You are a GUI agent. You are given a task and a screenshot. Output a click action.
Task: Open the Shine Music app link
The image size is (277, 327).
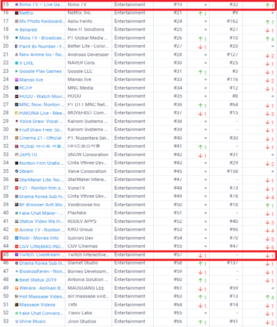[x=32, y=321]
